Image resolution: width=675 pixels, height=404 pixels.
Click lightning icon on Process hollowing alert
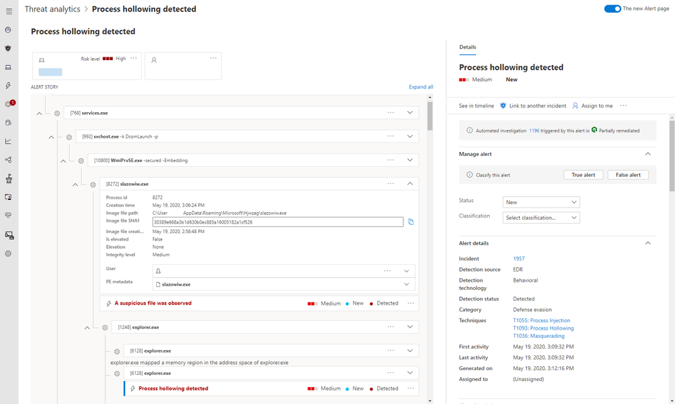coord(133,388)
